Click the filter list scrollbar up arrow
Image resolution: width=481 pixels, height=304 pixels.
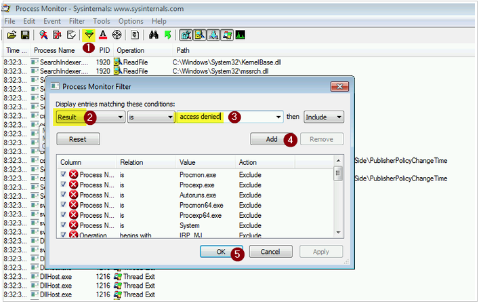pyautogui.click(x=338, y=161)
